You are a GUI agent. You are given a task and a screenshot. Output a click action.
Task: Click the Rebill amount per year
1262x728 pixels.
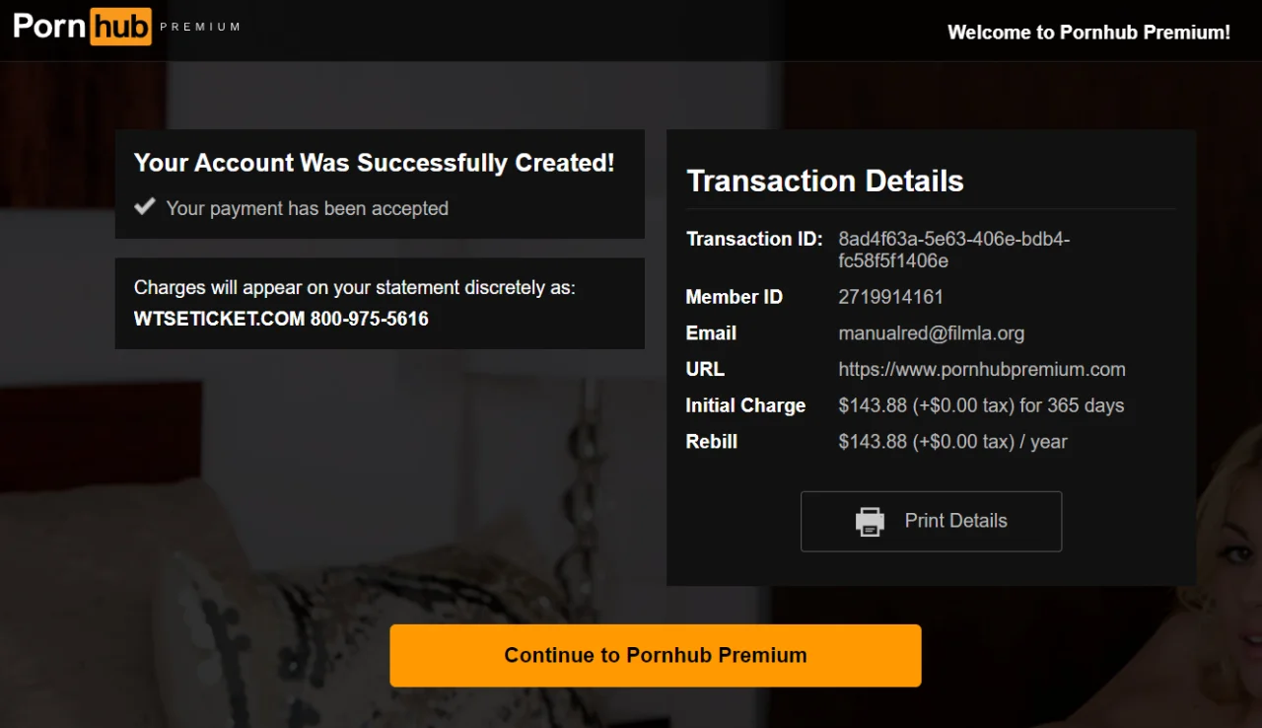pyautogui.click(x=952, y=442)
